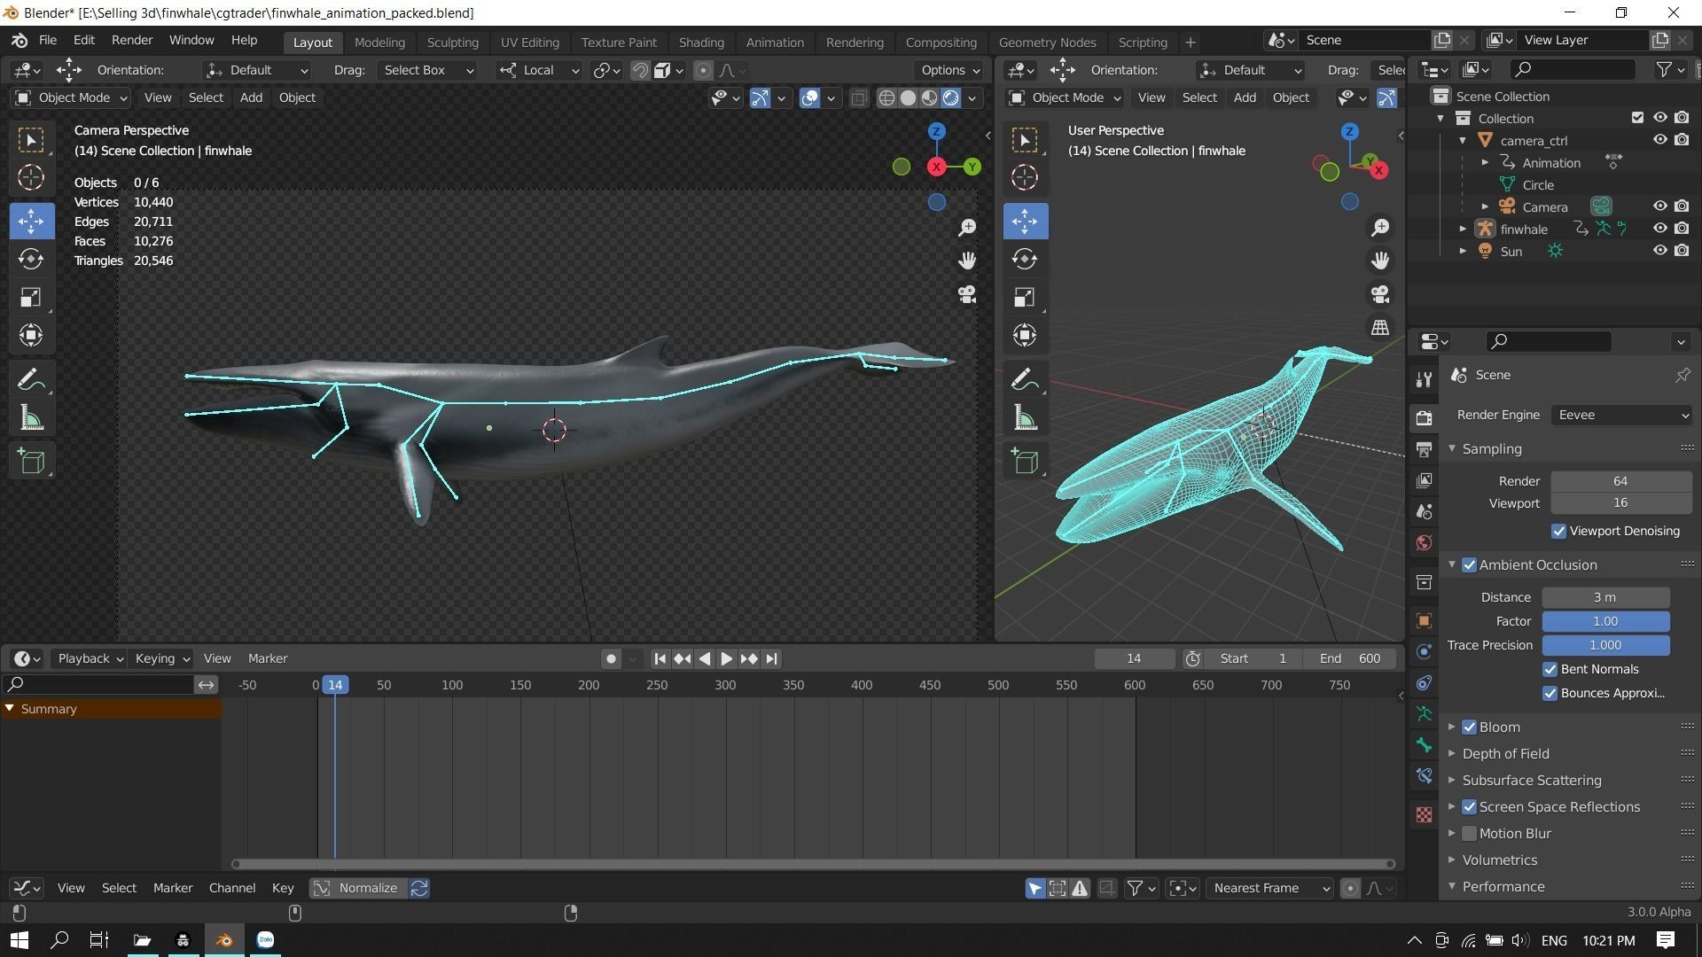Switch to perspective/orthographic grid icon
This screenshot has height=957, width=1702.
pyautogui.click(x=1380, y=328)
